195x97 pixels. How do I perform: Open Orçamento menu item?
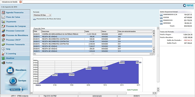click(15, 21)
